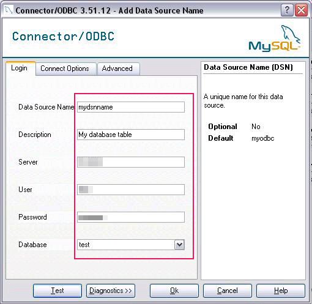Confirm with the Ok button
312x304 pixels.
pos(174,291)
